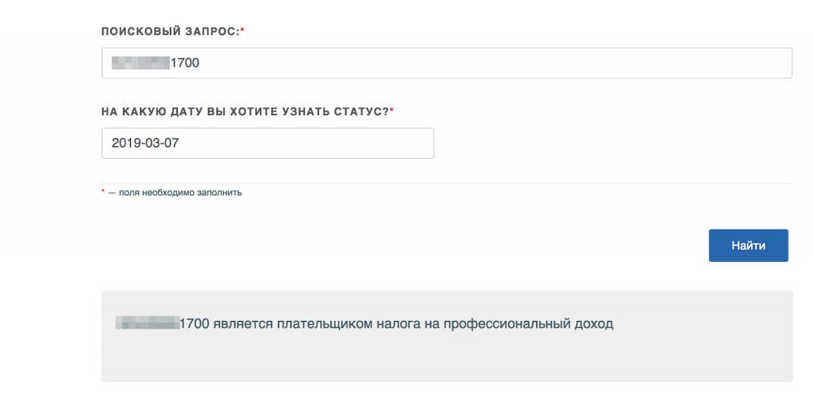
Task: Click red asterisk in required-fields footnote
Action: click(x=103, y=192)
